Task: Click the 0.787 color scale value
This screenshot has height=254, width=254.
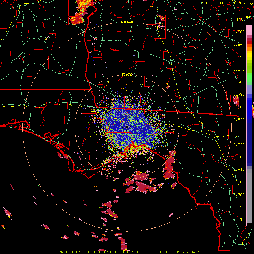Action: point(239,82)
